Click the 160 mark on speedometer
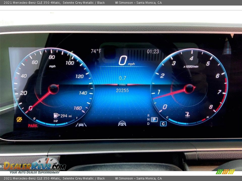The width and height of the screenshot is (242, 181). pos(78,108)
